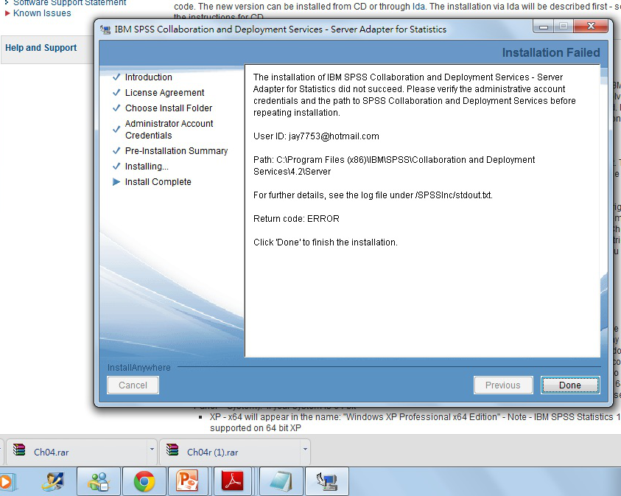Select the Choose Install Folder step
Image resolution: width=621 pixels, height=496 pixels.
(169, 108)
